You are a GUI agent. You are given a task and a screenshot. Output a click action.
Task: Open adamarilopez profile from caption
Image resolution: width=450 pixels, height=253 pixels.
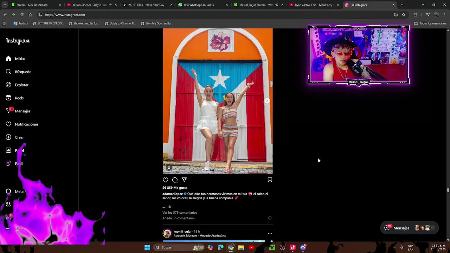point(172,194)
